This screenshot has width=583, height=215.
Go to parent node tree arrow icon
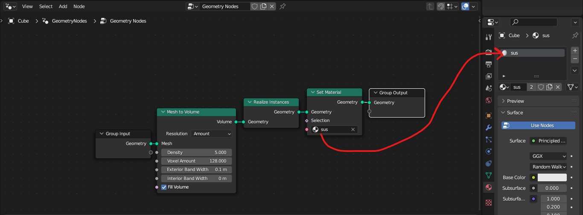pos(430,6)
